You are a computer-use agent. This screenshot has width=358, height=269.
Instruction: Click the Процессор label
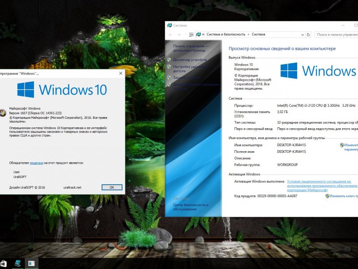pyautogui.click(x=243, y=106)
